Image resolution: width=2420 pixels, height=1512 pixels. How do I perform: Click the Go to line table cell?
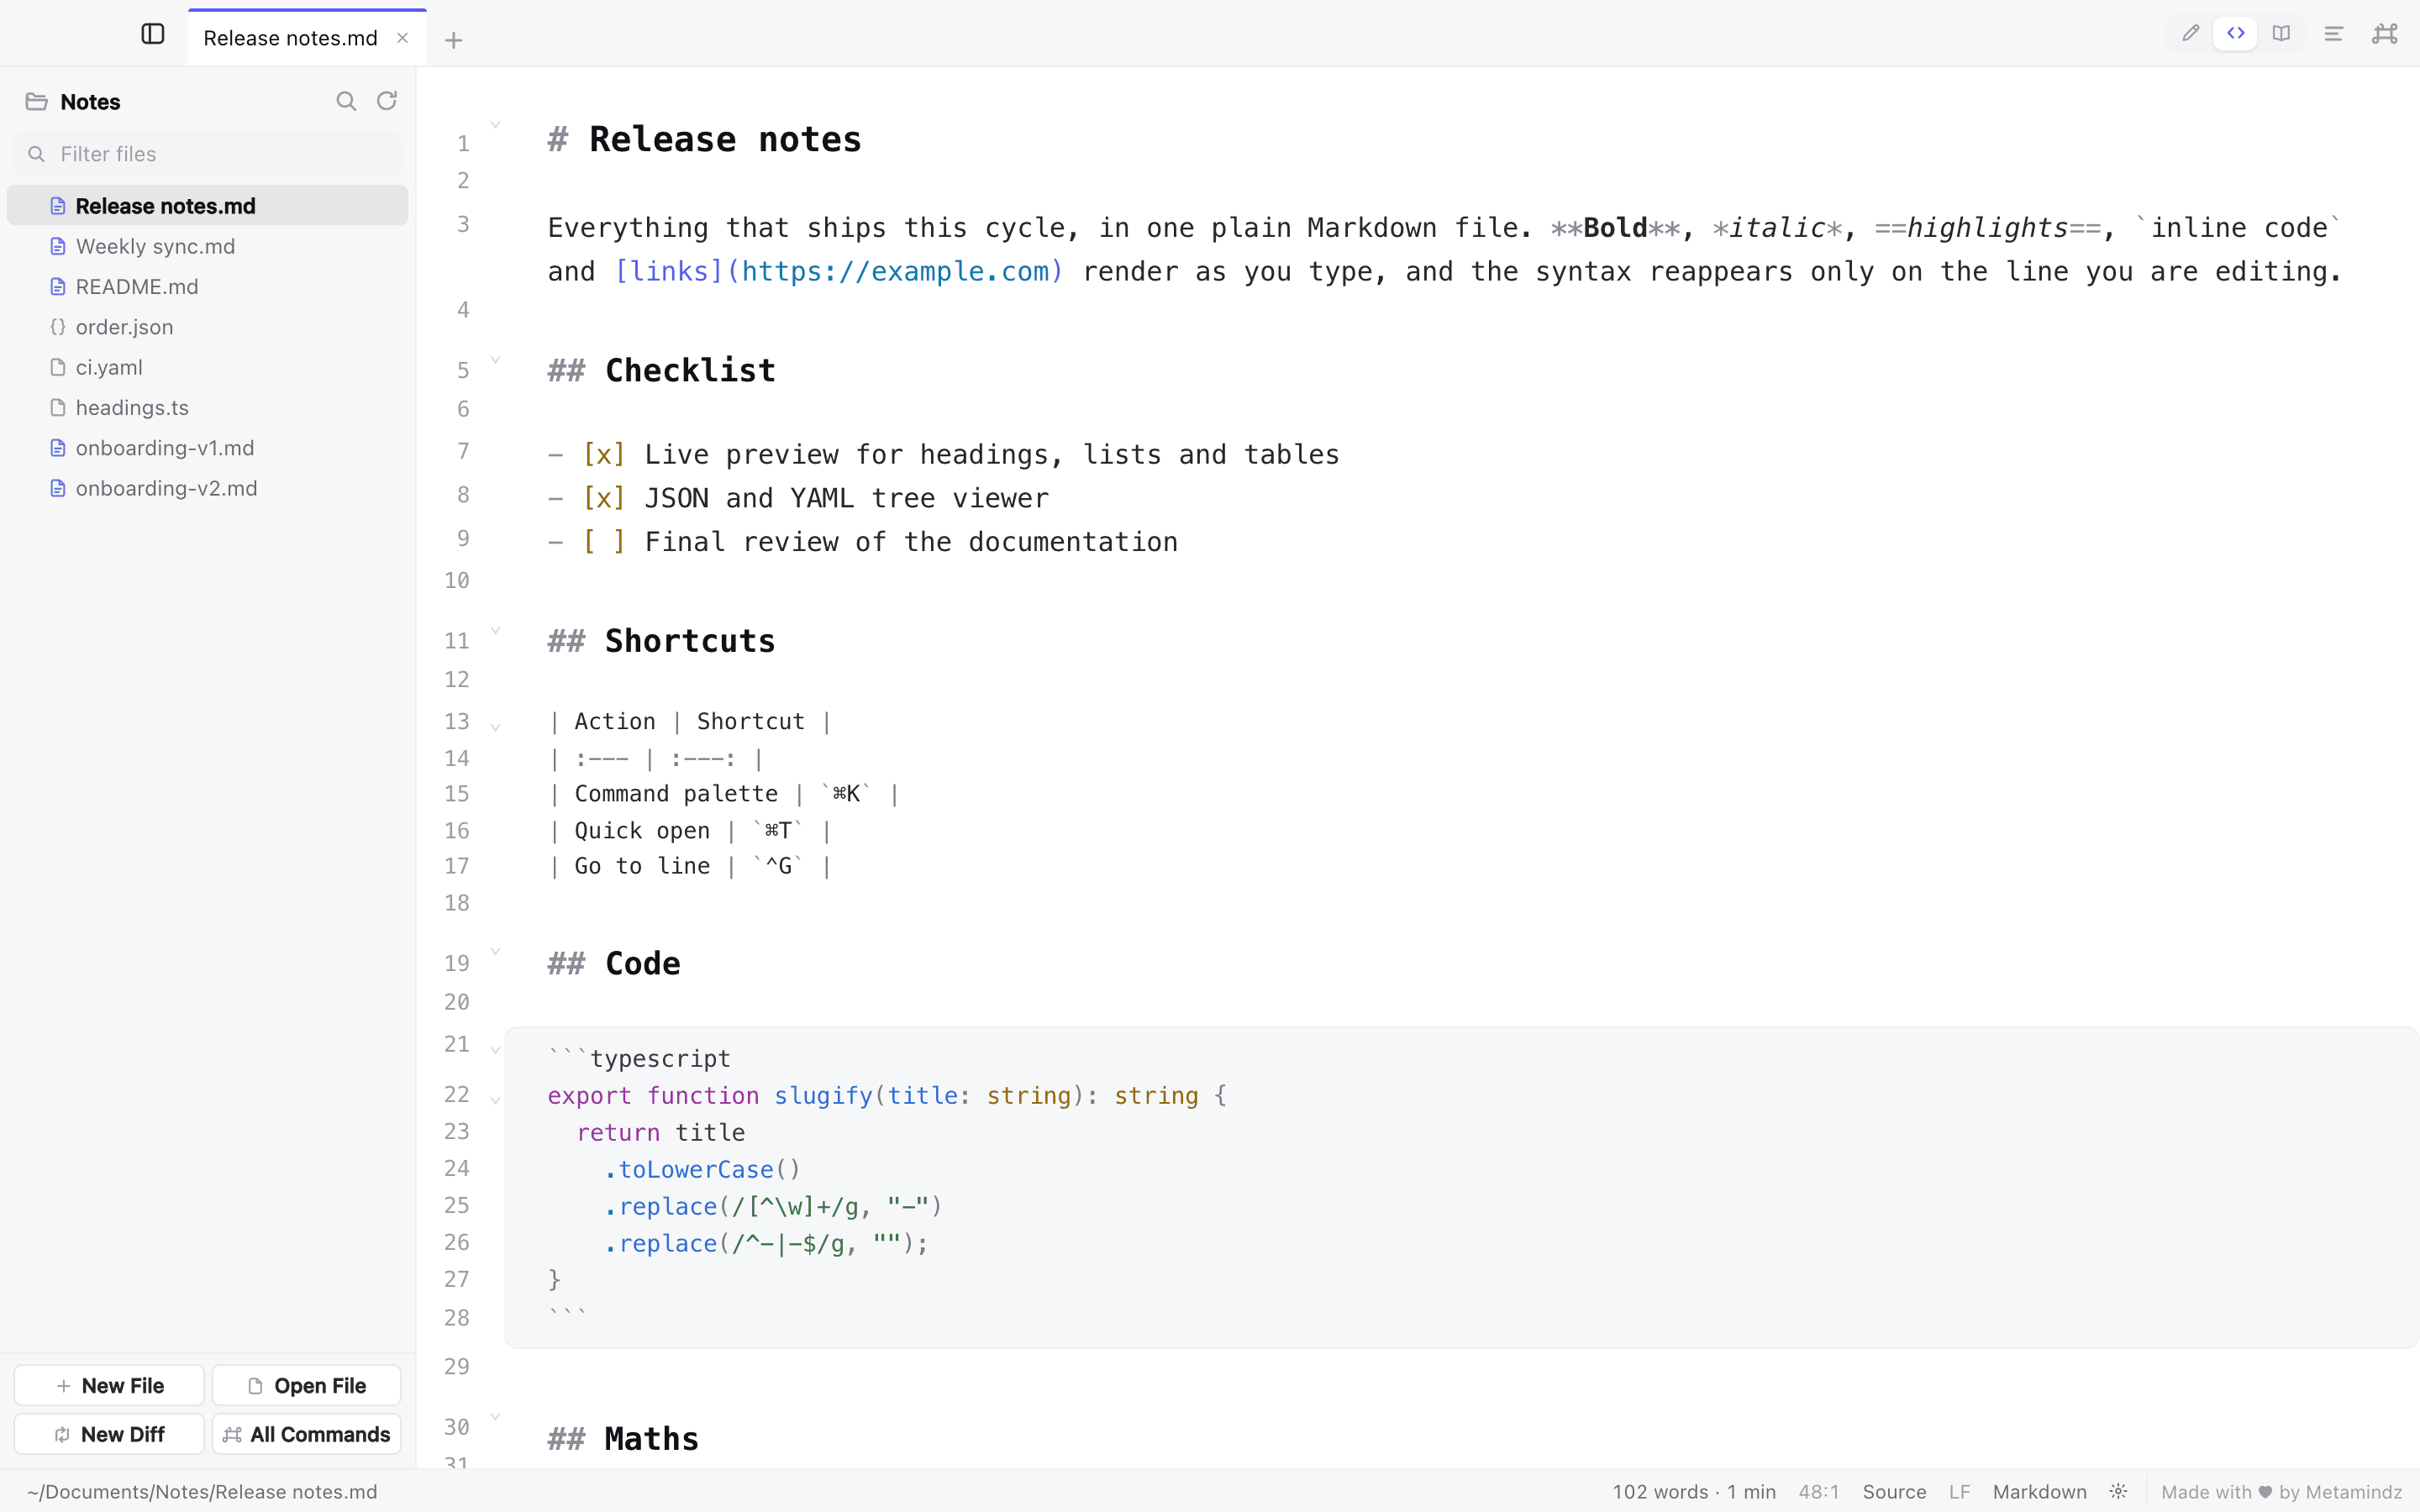pos(642,866)
